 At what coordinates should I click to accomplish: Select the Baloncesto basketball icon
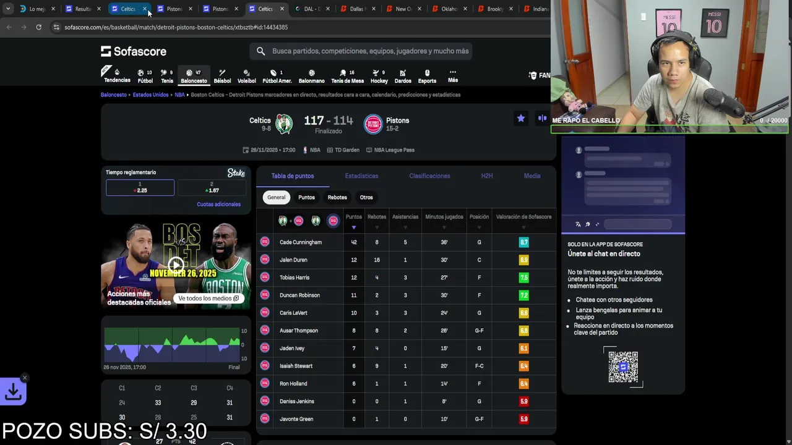(x=194, y=76)
